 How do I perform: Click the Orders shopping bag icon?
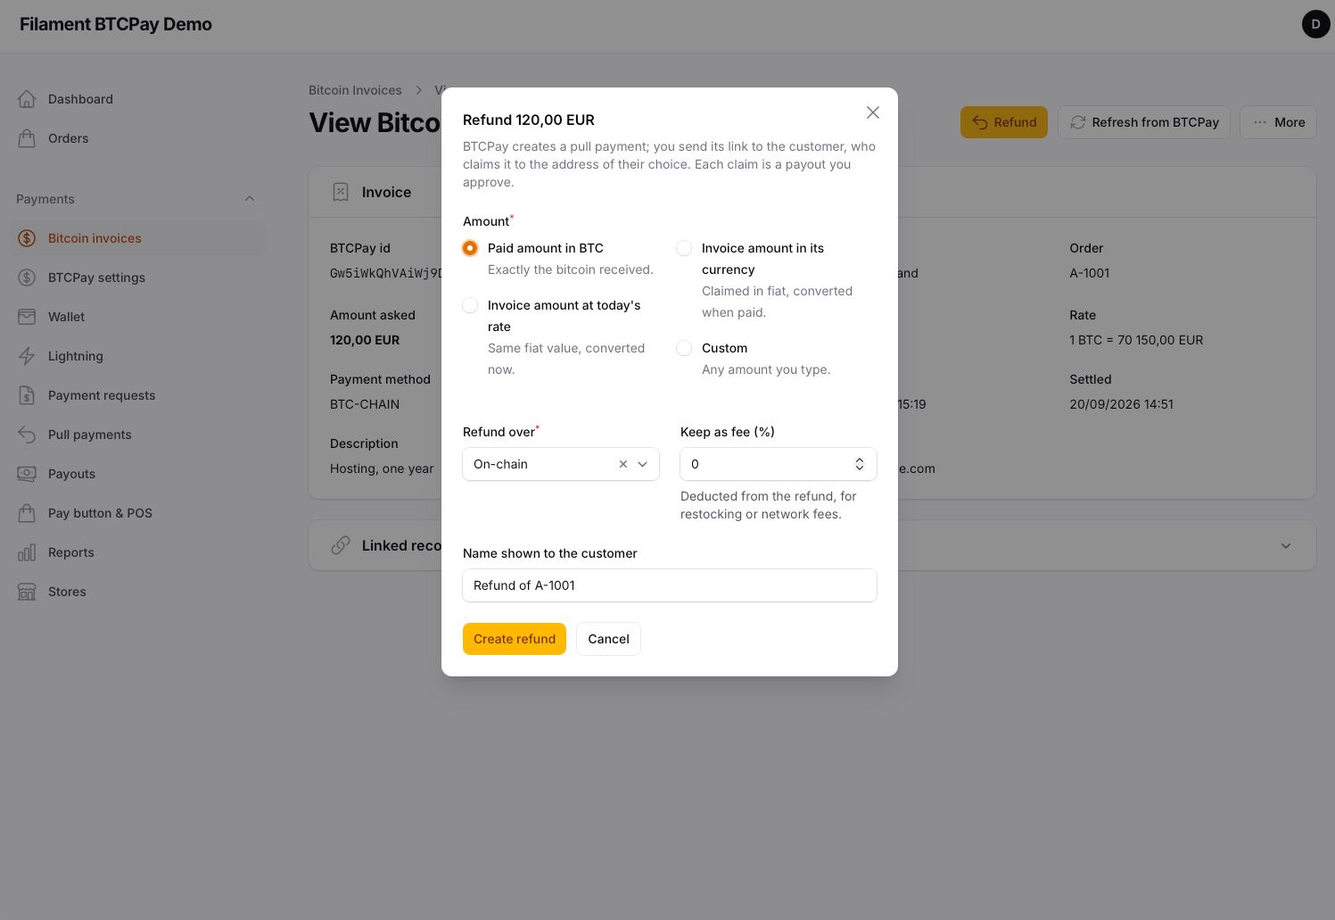(x=27, y=138)
